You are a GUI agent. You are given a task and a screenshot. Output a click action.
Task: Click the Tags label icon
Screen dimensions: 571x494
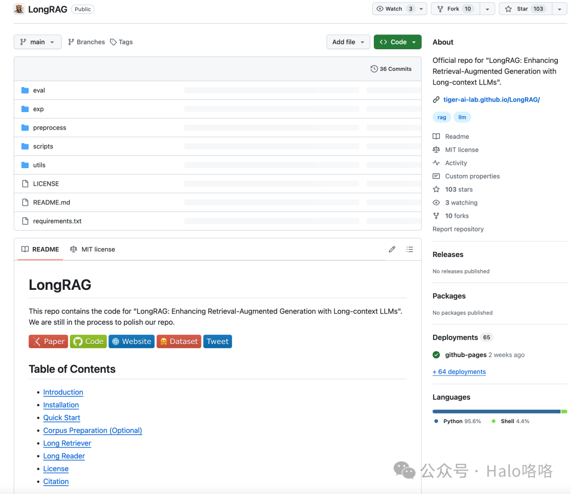pyautogui.click(x=113, y=42)
